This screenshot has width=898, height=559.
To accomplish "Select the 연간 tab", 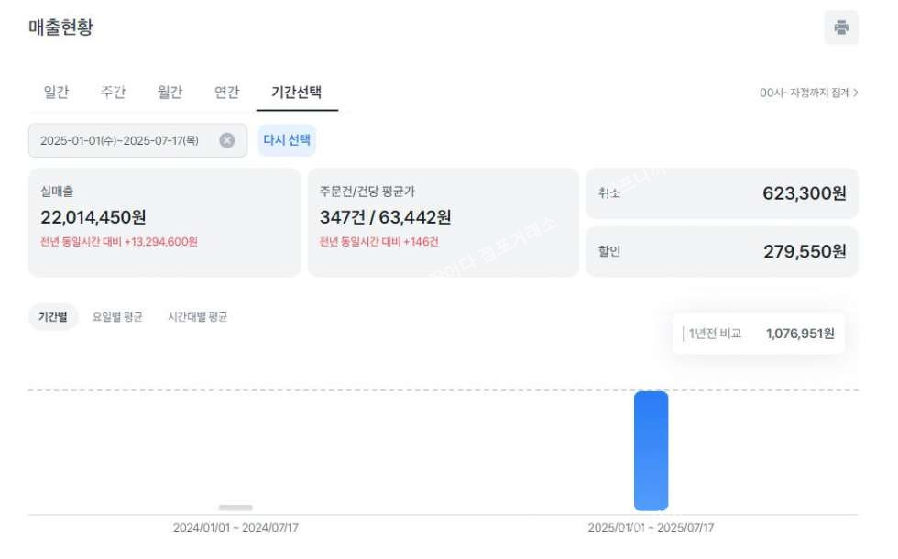I will tap(227, 92).
